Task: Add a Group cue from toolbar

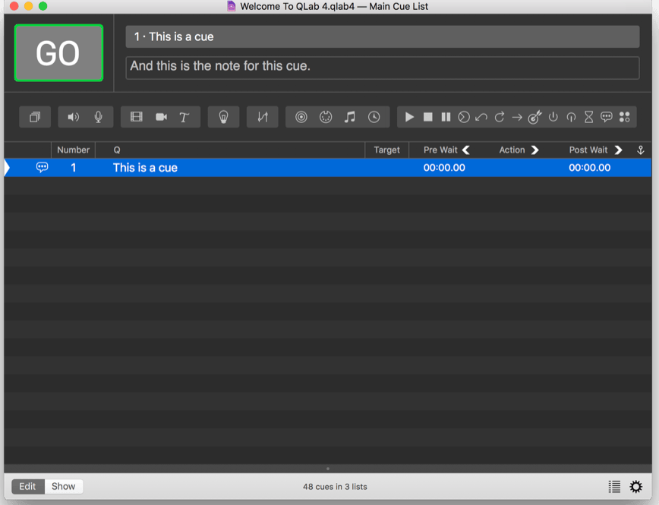Action: [35, 117]
